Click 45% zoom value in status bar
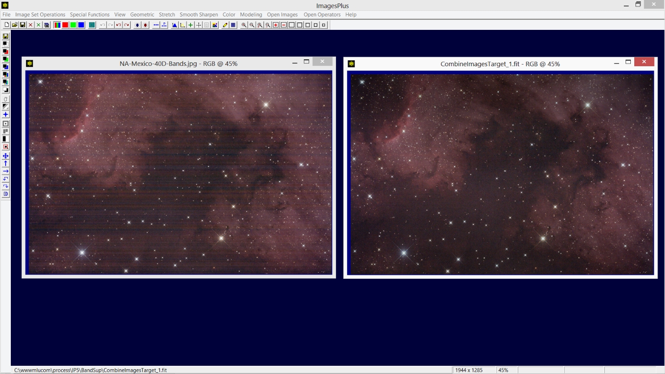665x374 pixels. click(x=503, y=370)
